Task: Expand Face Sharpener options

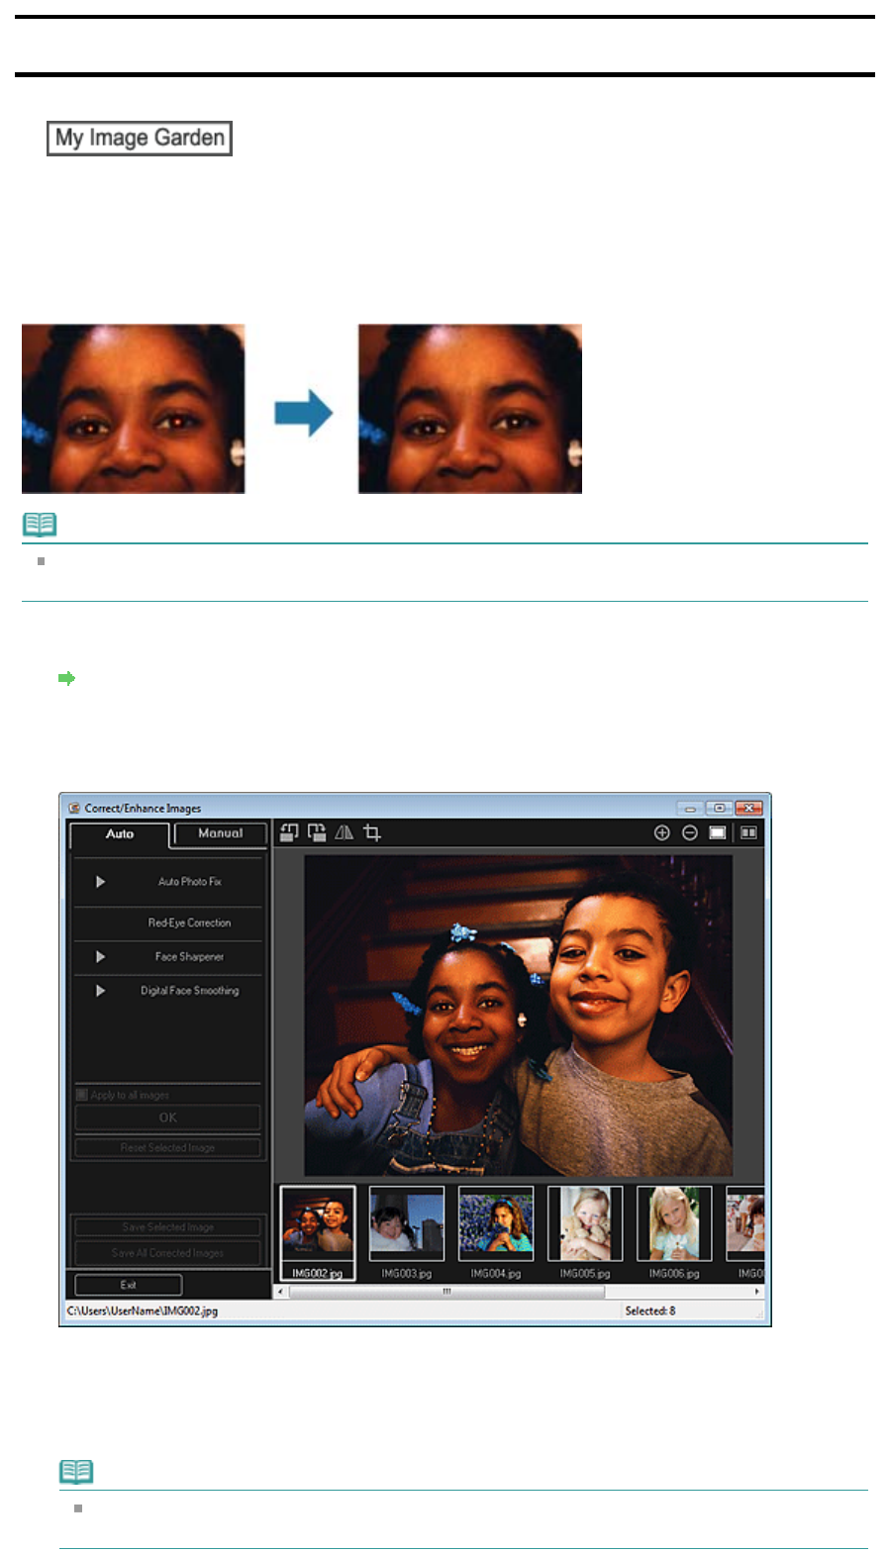Action: point(100,956)
